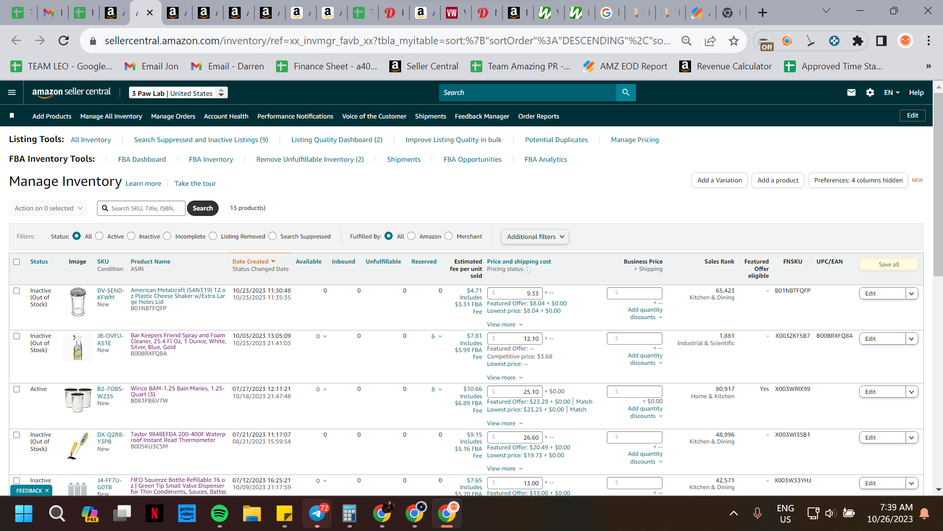Open the EN language dropdown
Screen dimensions: 943x531
click(892, 92)
